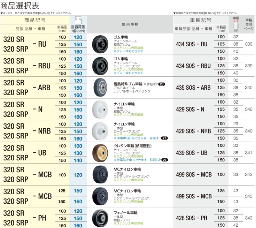The image size is (256, 228).
Task: Click the 使用車輪 column header
Action: pos(130,24)
